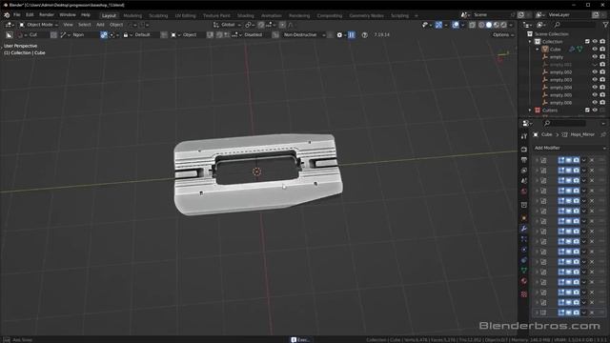Disable empty.003 in renders camera icon
Screen dimensions: 610x343
602,80
